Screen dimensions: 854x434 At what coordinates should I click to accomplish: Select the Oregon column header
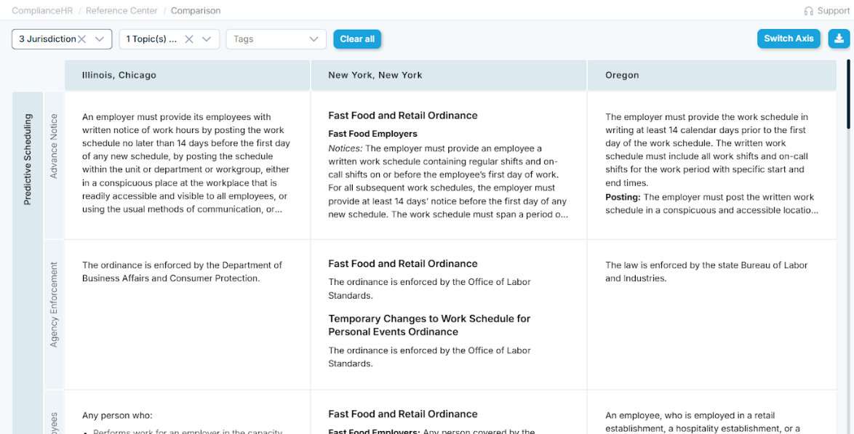[622, 75]
